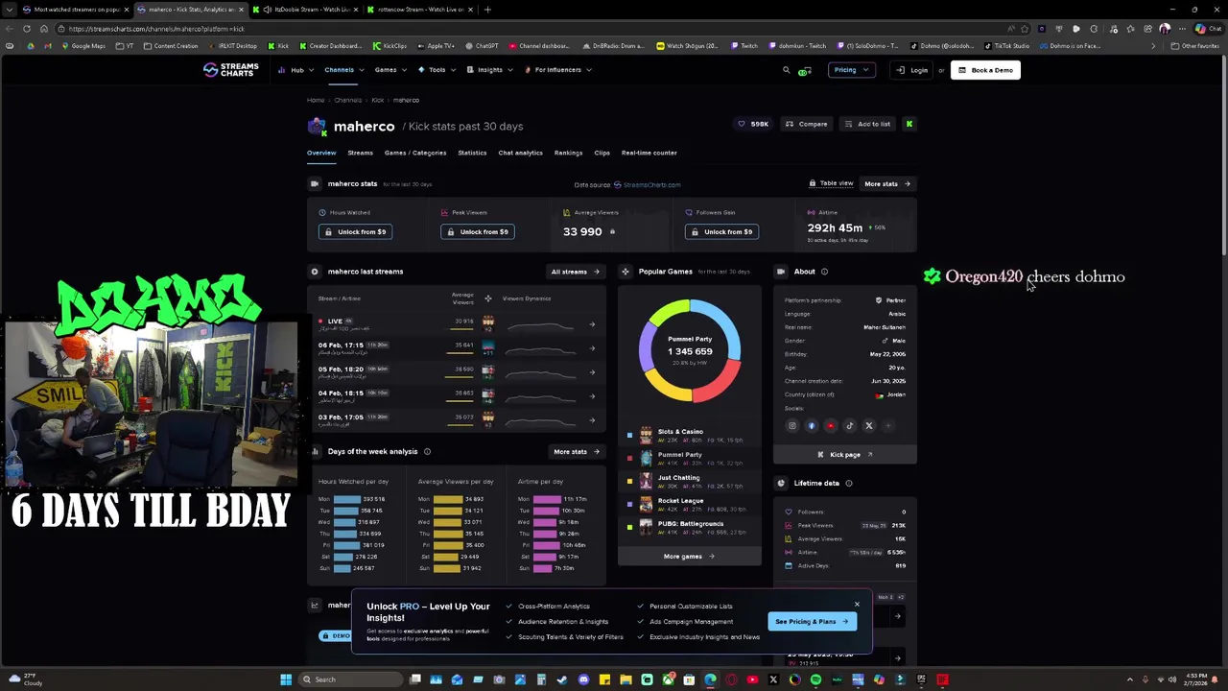
Task: Click the All streams button
Action: pos(575,272)
